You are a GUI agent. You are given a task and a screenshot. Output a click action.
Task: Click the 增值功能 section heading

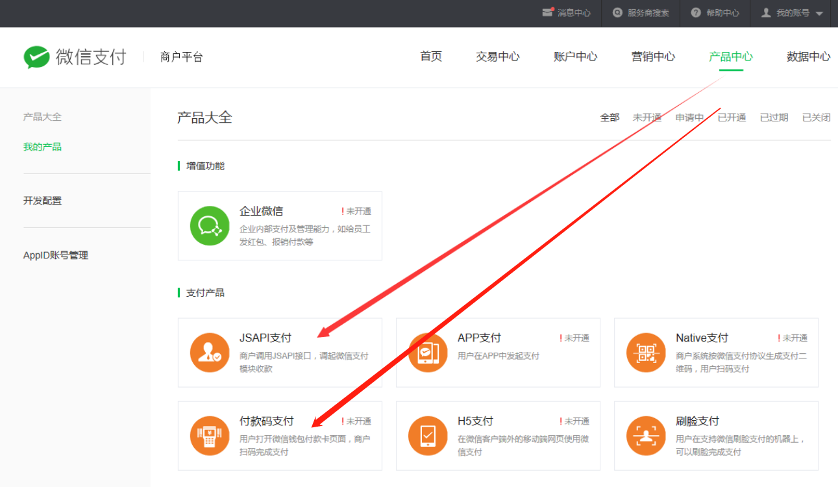click(205, 166)
